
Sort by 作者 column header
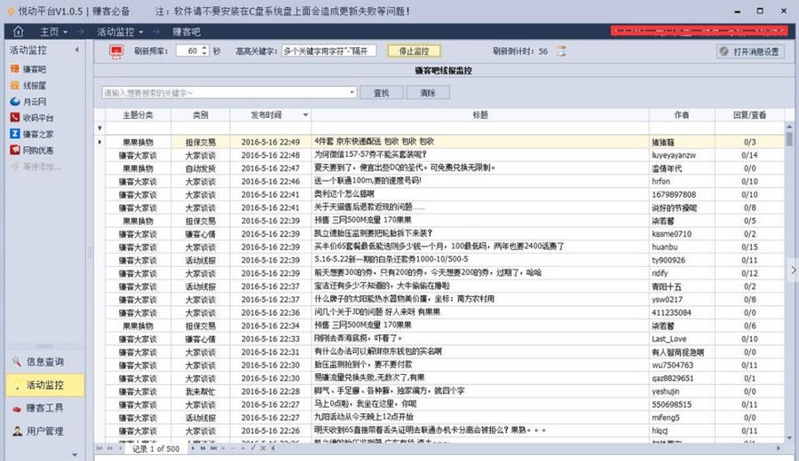[681, 115]
